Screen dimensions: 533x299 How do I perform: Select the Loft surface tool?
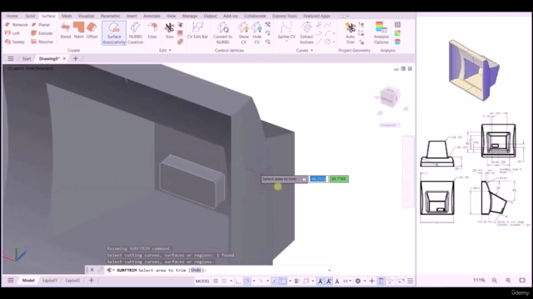pos(12,33)
